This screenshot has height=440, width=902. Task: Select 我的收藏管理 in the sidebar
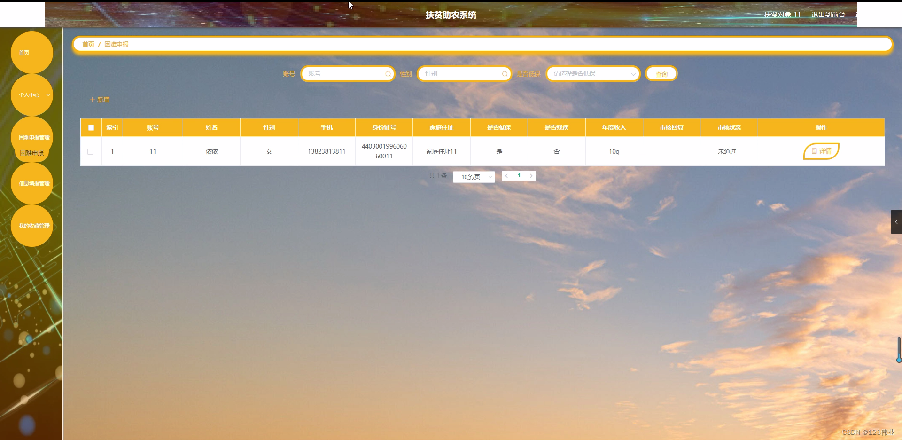tap(31, 225)
